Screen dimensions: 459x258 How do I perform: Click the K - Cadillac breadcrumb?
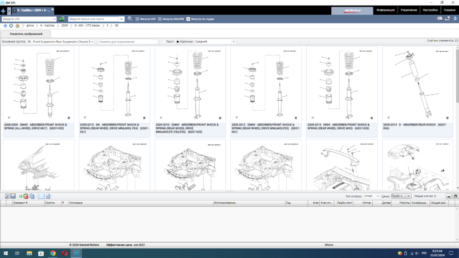pyautogui.click(x=47, y=26)
